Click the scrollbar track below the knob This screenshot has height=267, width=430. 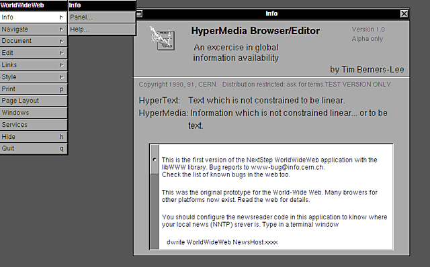[x=155, y=211]
